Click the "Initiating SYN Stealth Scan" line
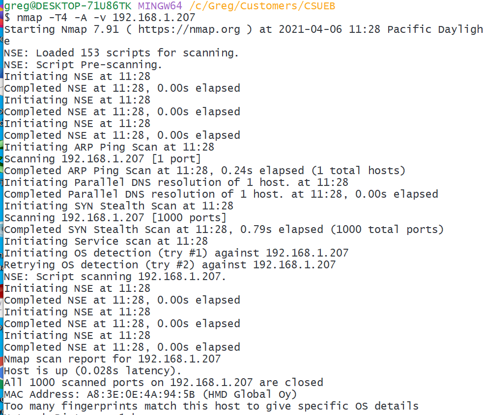This screenshot has height=415, width=483. (x=118, y=206)
